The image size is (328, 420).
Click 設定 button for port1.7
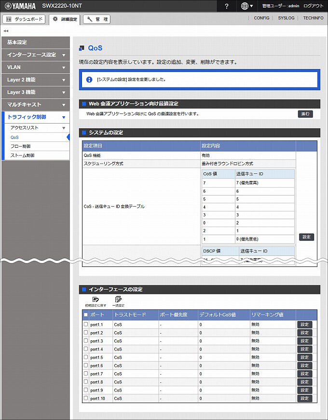[305, 374]
